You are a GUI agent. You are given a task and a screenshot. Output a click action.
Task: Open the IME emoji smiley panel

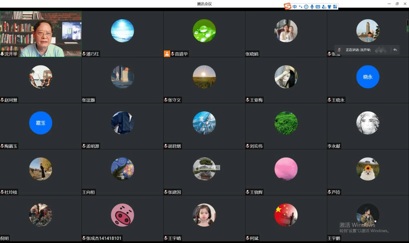tap(306, 7)
